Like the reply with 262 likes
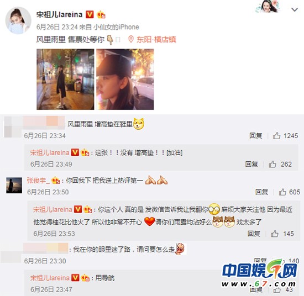Image resolution: width=304 pixels, height=296 pixels. click(272, 164)
